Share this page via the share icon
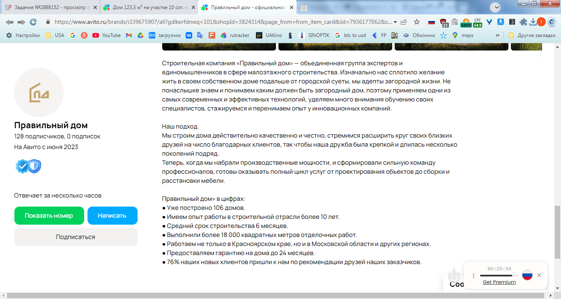This screenshot has width=561, height=299. tap(404, 22)
